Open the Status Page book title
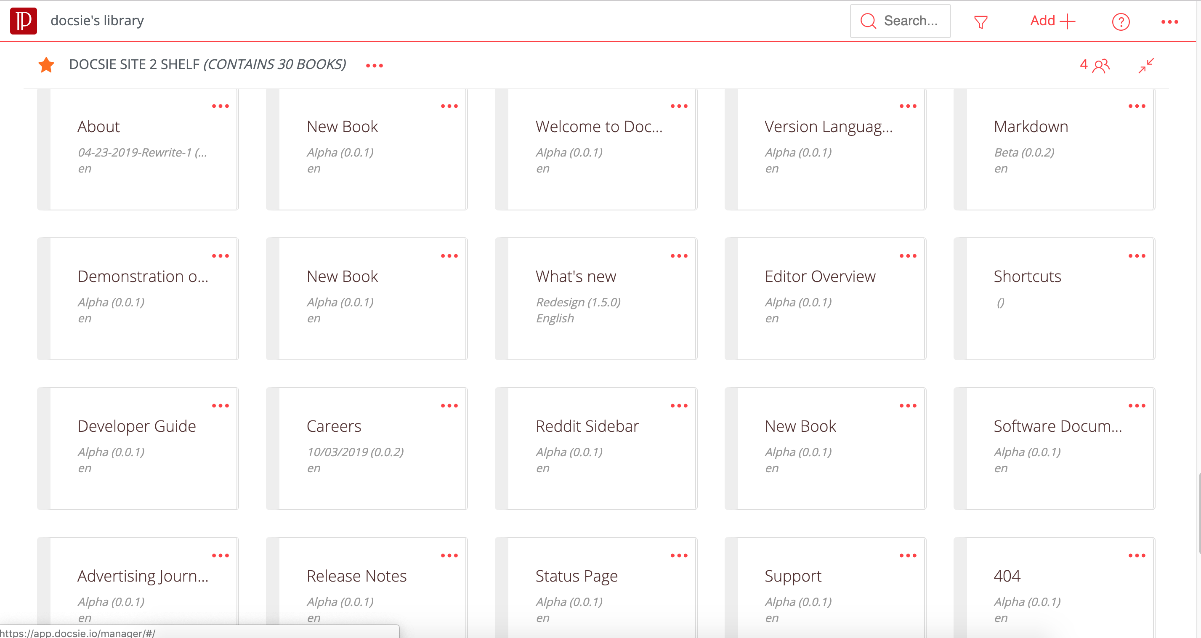The height and width of the screenshot is (638, 1201). [577, 577]
